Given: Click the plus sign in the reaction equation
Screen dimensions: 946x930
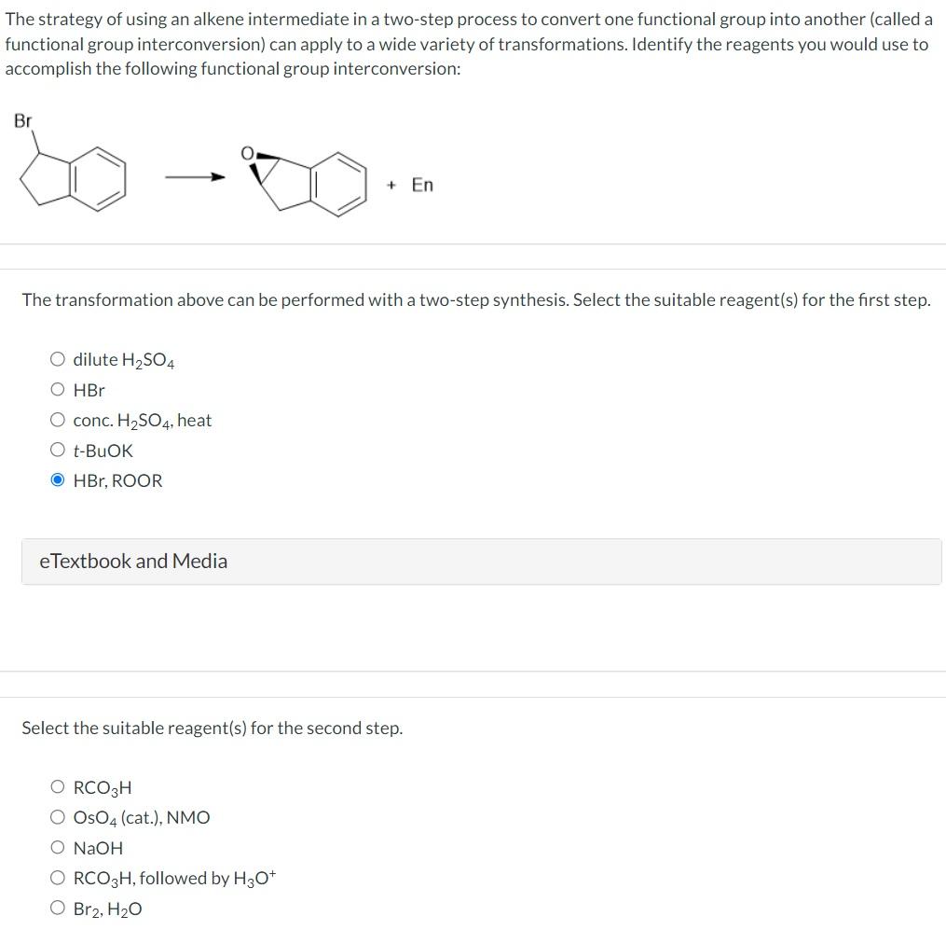Looking at the screenshot, I should click(x=392, y=185).
